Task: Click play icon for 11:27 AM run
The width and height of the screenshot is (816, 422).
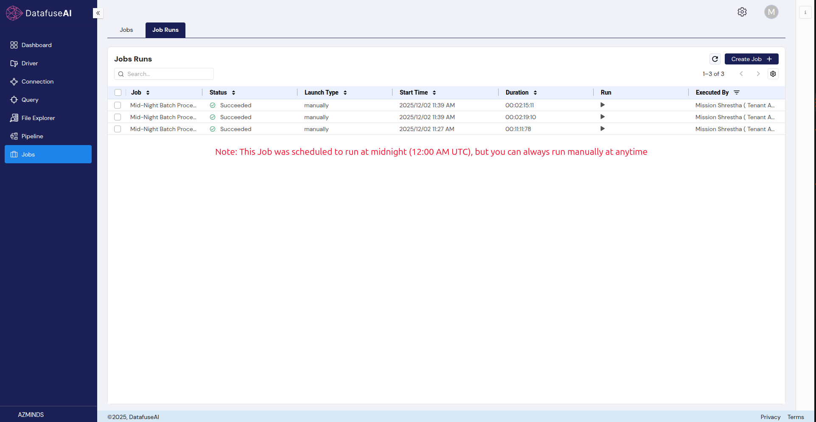Action: click(x=602, y=129)
